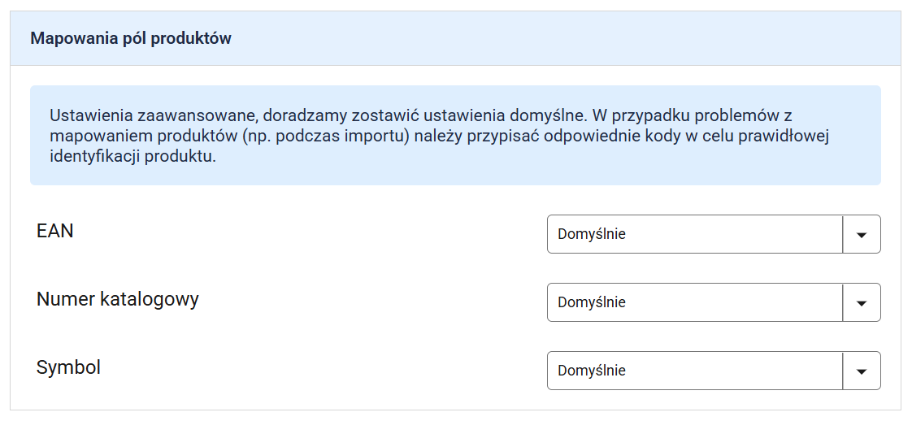Select the Domyślnie value in the EAN field
Viewport: 912px width, 421px height.
[591, 234]
